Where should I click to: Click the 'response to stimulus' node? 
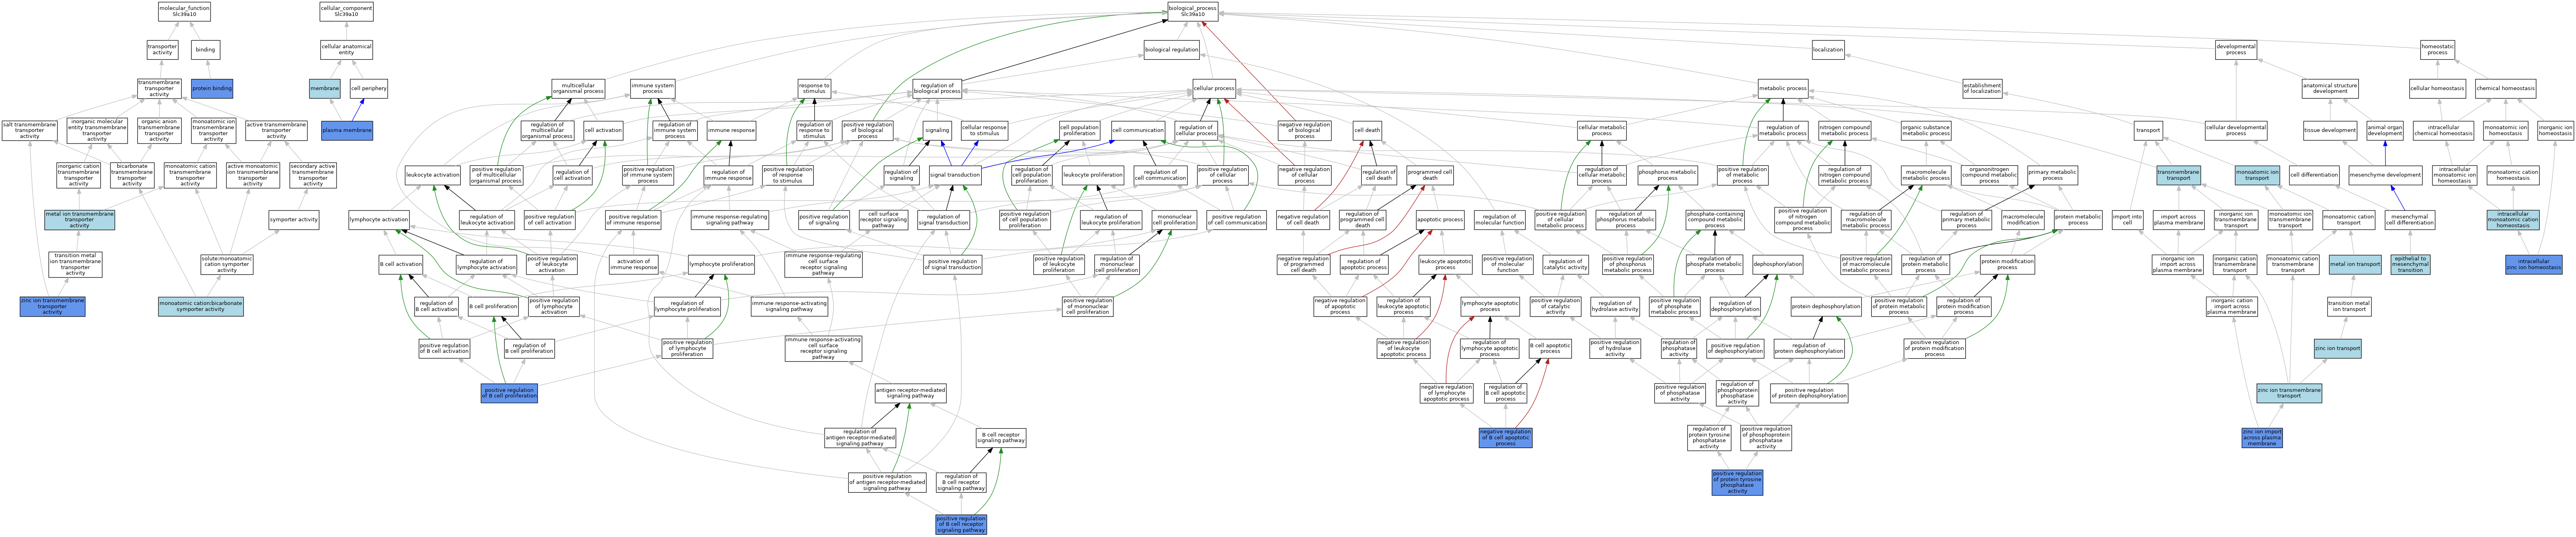point(814,88)
